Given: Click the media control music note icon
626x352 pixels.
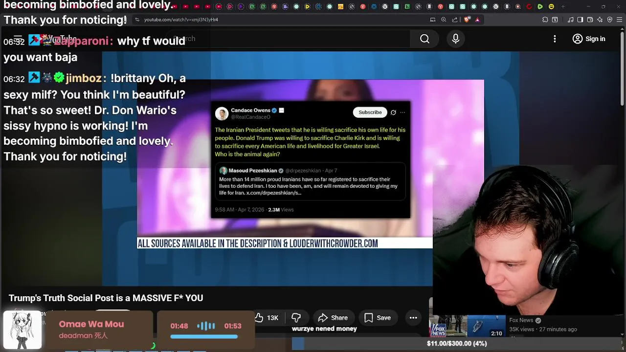Looking at the screenshot, I should click(x=571, y=20).
